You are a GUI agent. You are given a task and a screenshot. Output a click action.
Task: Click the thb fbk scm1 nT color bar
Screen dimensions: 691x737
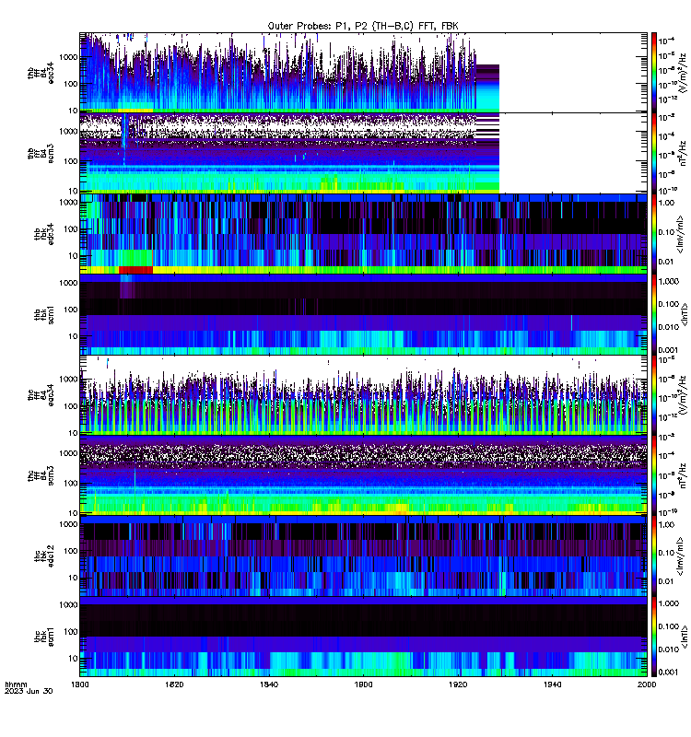(654, 314)
